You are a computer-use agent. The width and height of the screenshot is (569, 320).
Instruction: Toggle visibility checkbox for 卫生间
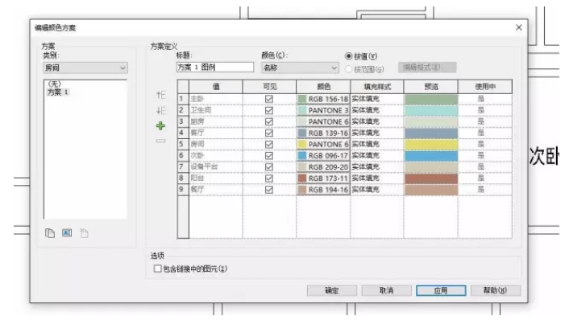click(269, 110)
